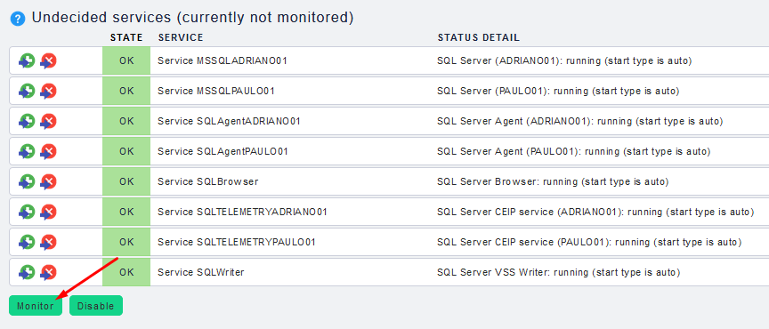
Task: Click the Service MSSQLADRIANO01 name
Action: (223, 60)
